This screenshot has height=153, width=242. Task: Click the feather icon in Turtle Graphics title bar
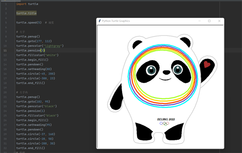[100, 21]
